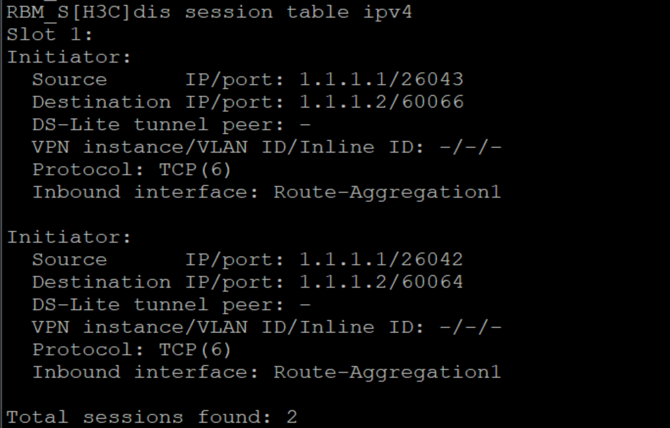Image resolution: width=670 pixels, height=428 pixels.
Task: Click 'Inbound interface' label in the second session
Action: point(145,373)
